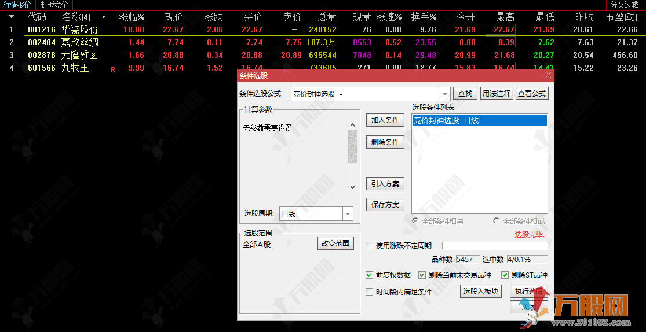Click the 最高 column header
Screen dimensions: 646x332
[505, 17]
